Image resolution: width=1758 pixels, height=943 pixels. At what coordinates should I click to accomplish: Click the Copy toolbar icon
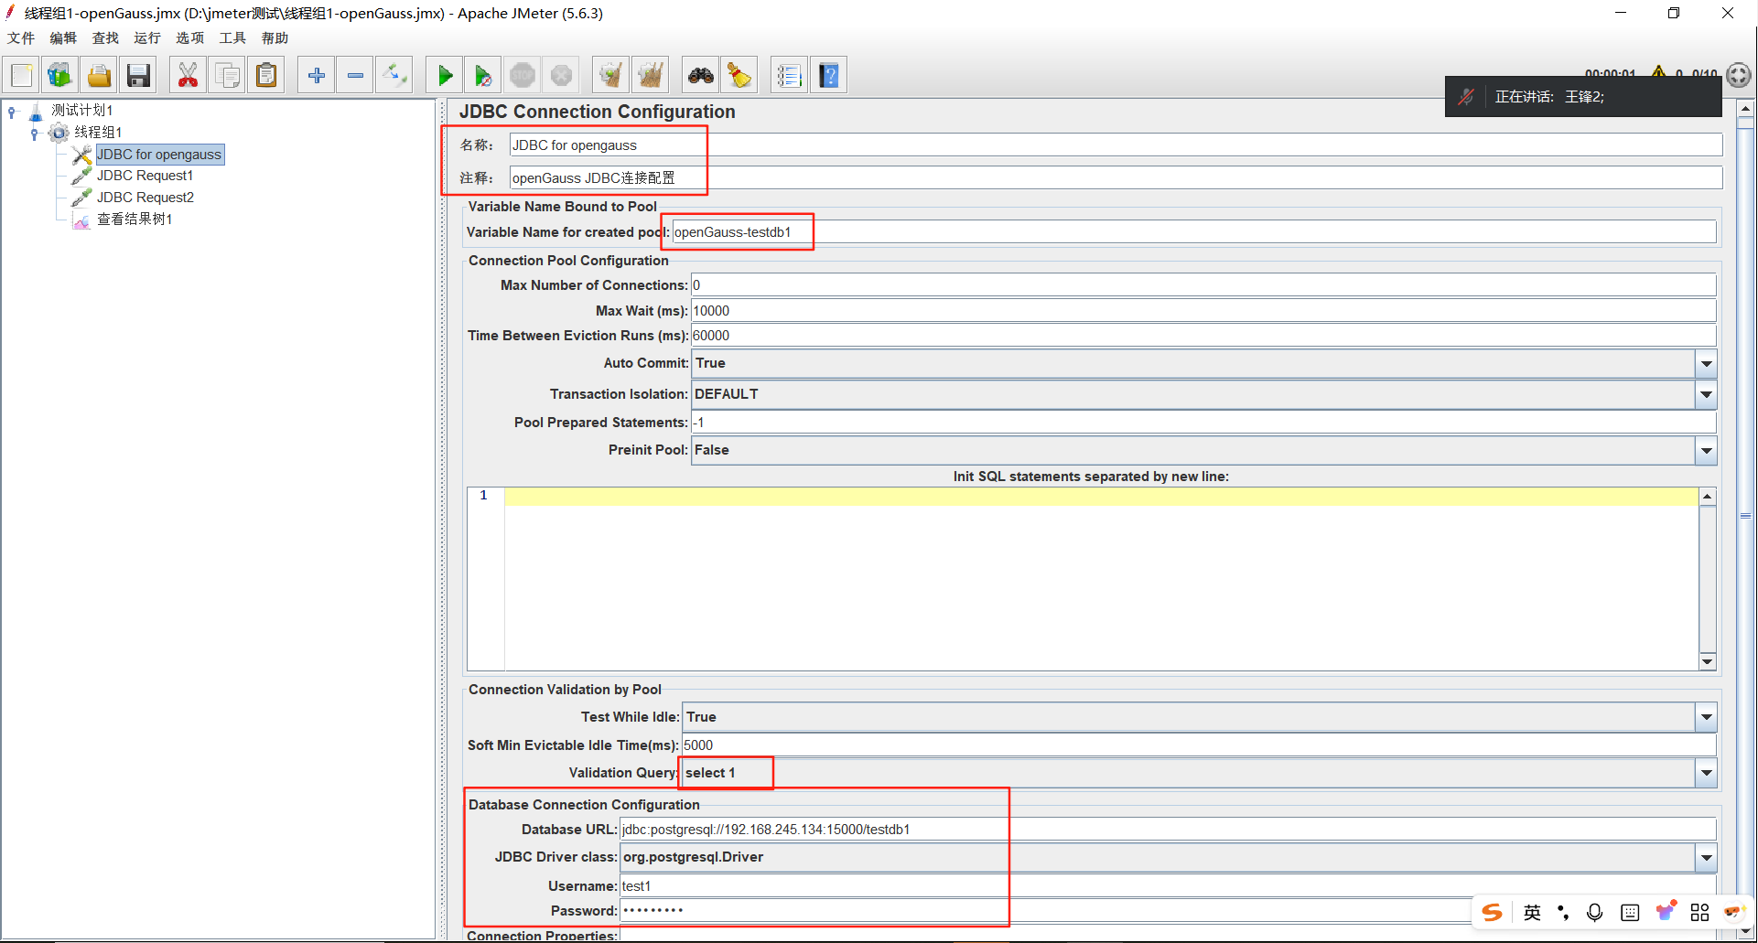pos(227,75)
